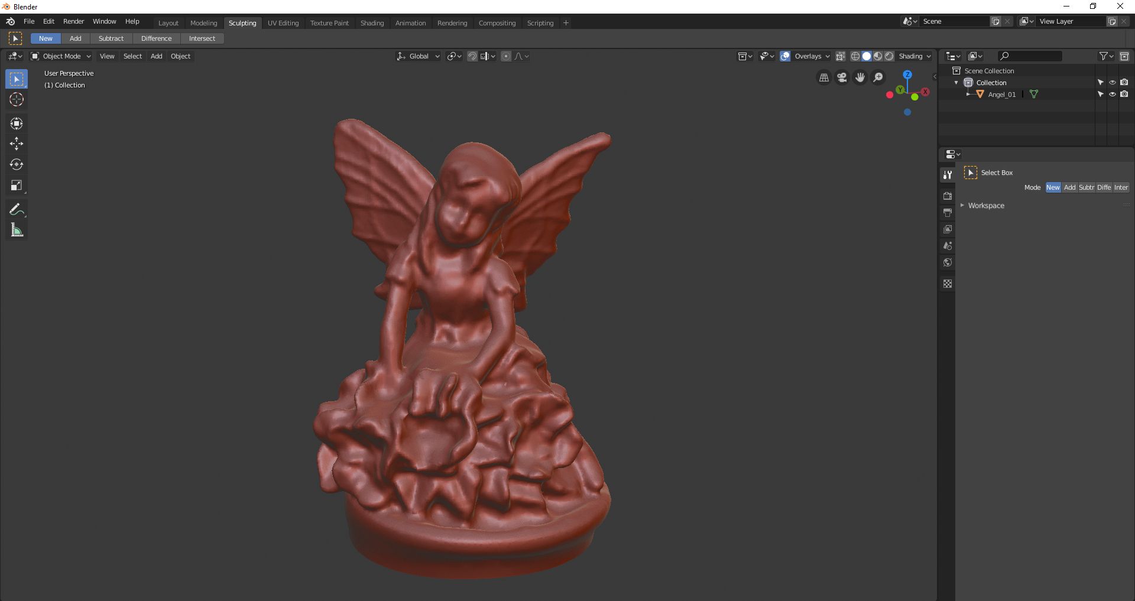The image size is (1135, 601).
Task: Open the Overlays options dropdown
Action: (x=812, y=56)
